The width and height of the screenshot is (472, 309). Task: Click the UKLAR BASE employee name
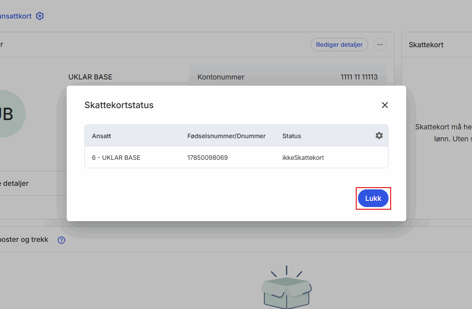(90, 77)
